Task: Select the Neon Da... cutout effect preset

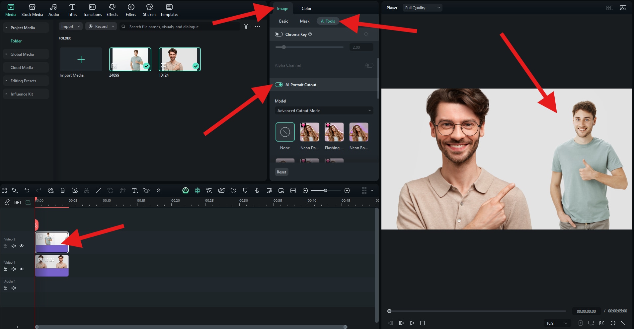Action: 309,132
